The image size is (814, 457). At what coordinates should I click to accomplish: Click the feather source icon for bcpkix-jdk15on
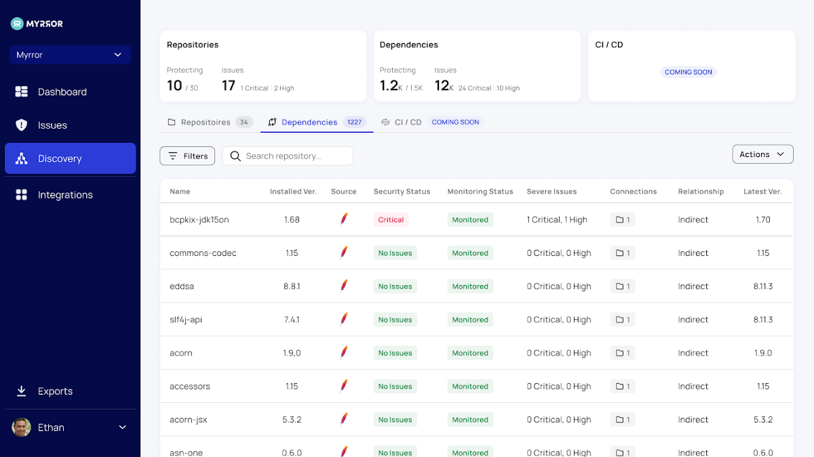coord(344,219)
